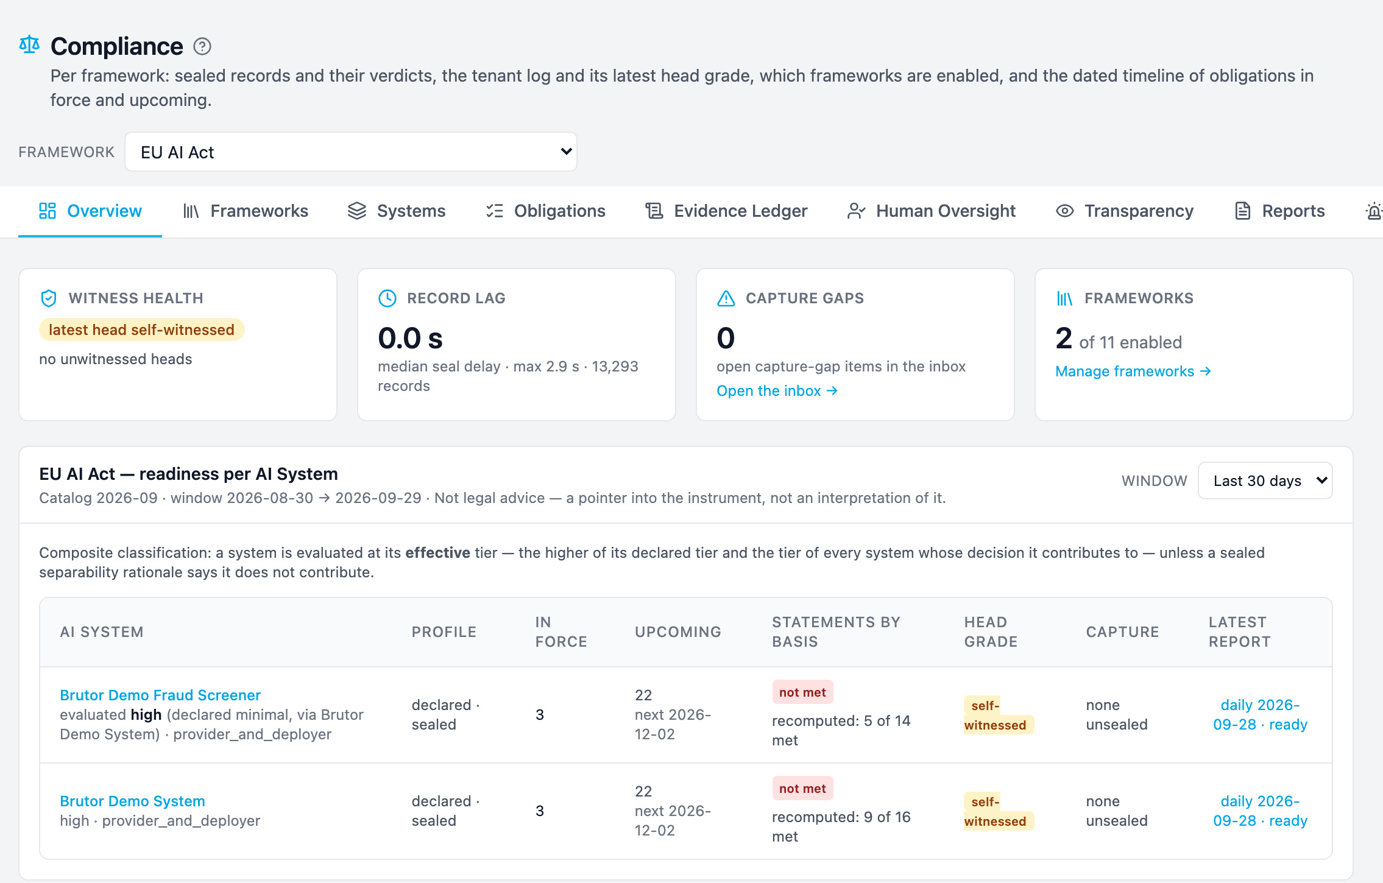Screen dimensions: 1383x883
Task: Open the Framework dropdown showing EU AI Act
Action: point(351,152)
